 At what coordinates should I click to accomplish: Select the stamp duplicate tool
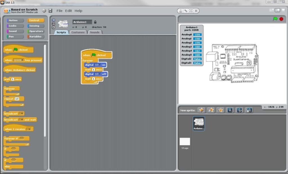point(181,11)
